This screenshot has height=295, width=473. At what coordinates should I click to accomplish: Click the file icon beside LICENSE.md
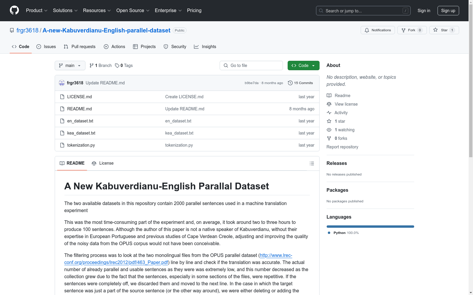(62, 97)
